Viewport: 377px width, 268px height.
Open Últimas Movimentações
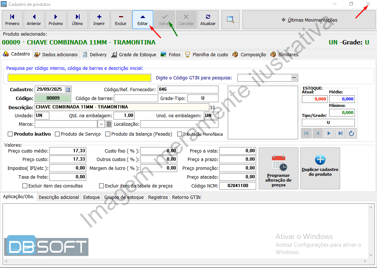[x=309, y=20]
